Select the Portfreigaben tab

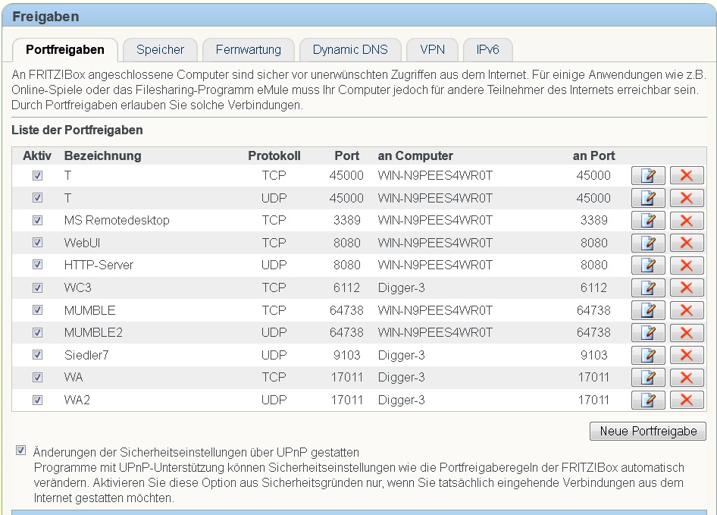[x=65, y=49]
